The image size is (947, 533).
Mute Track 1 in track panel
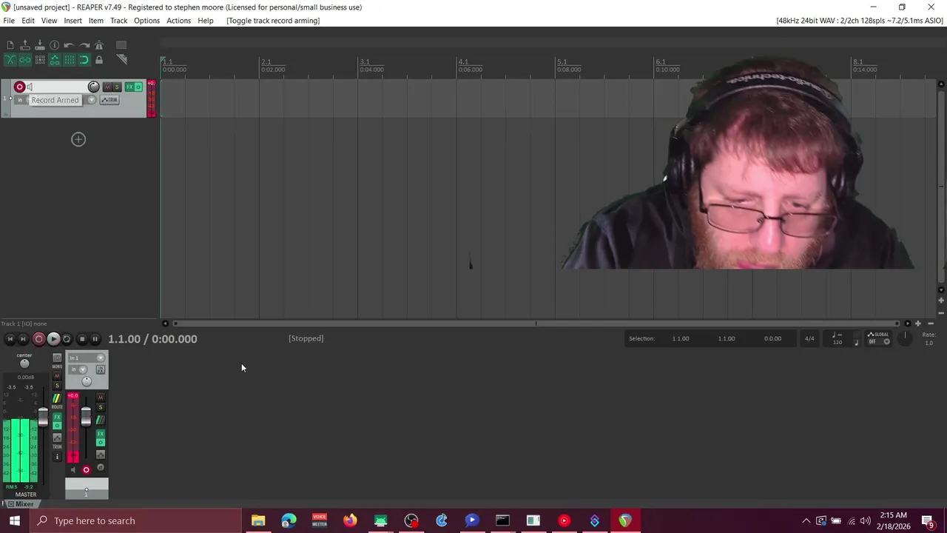click(x=107, y=87)
